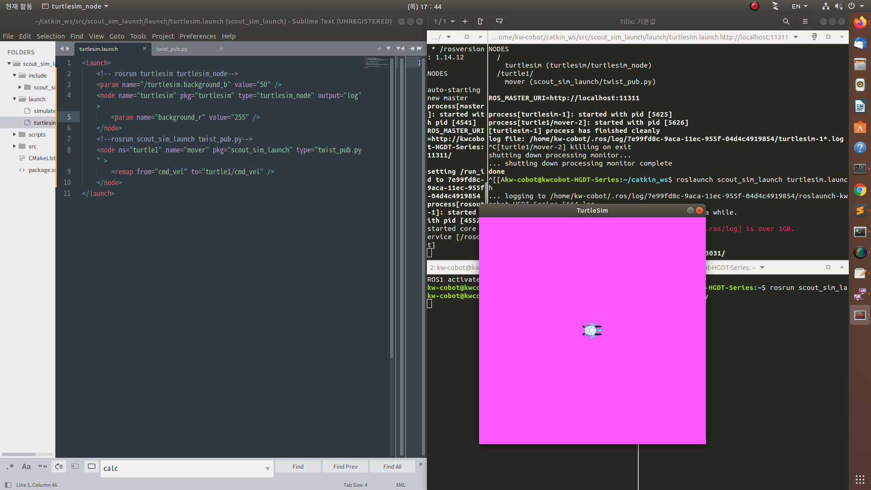
Task: Expand the scripts folder
Action: pos(15,134)
